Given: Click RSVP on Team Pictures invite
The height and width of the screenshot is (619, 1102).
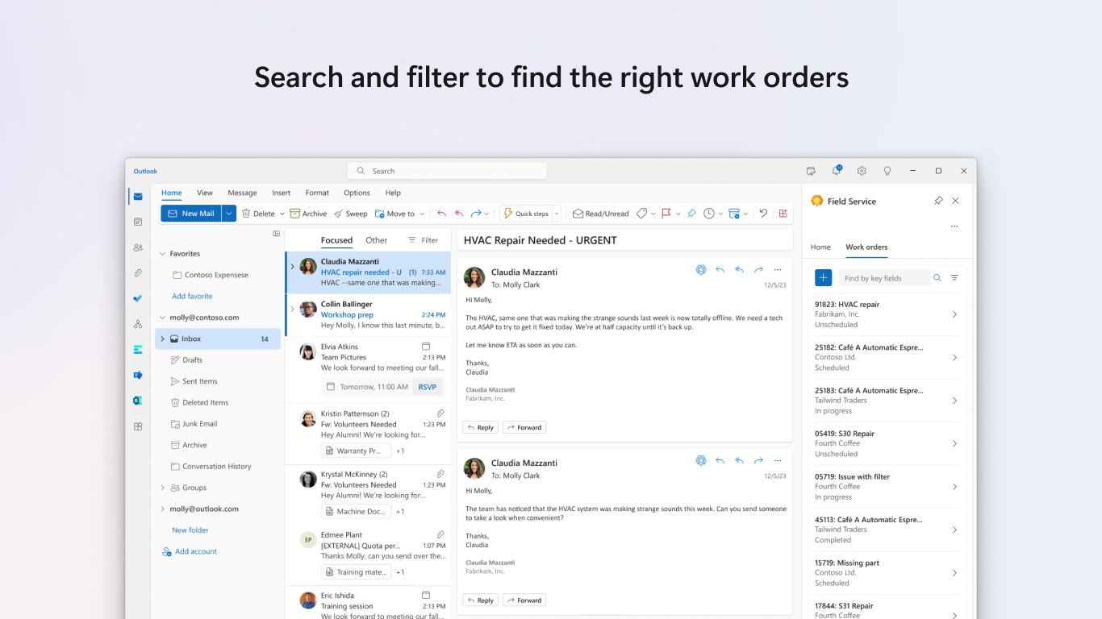Looking at the screenshot, I should point(428,387).
